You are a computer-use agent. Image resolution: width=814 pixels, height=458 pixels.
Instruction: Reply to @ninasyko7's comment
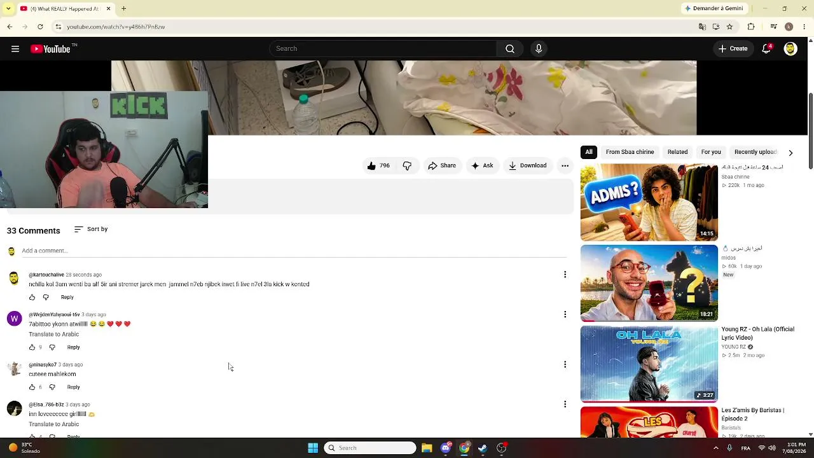73,387
